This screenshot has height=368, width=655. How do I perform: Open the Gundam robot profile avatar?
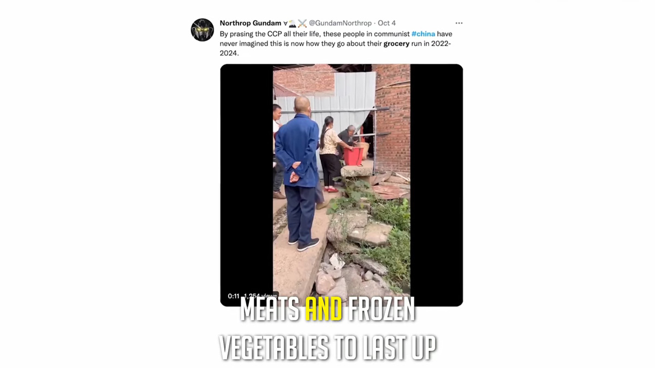[x=202, y=30]
